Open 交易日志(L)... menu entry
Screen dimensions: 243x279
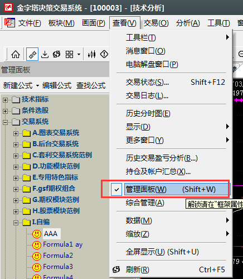[x=171, y=95]
